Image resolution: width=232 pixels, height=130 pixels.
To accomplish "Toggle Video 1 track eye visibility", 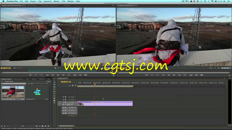I will (63, 103).
